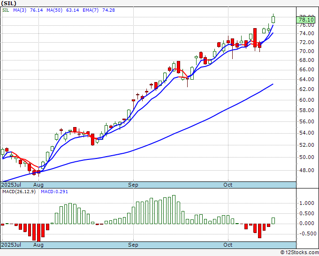
Task: Click 2025Jul on the MACD panel axis
Action: 11,245
